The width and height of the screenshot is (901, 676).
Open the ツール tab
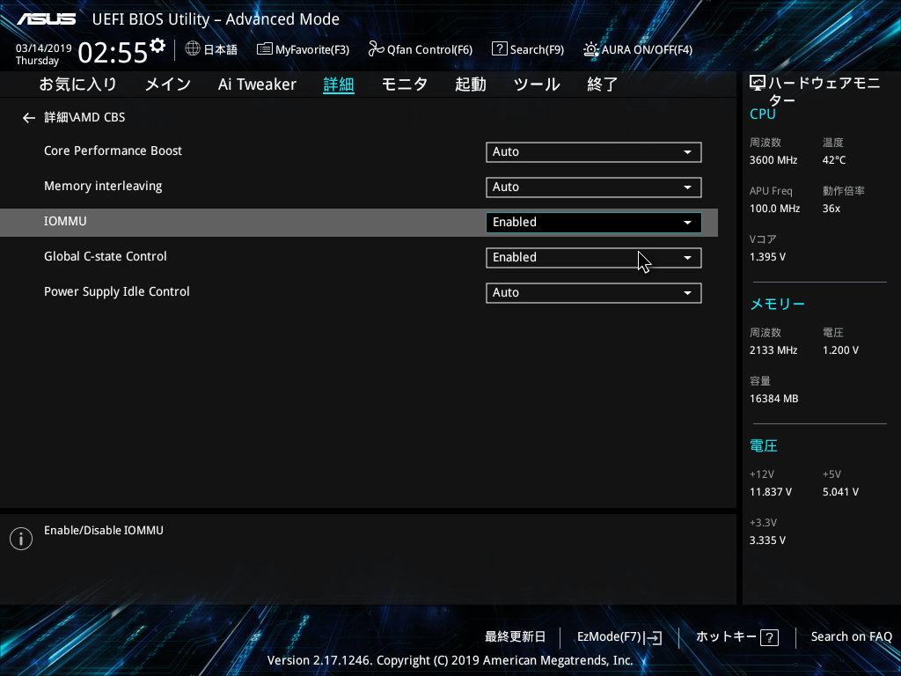(537, 84)
